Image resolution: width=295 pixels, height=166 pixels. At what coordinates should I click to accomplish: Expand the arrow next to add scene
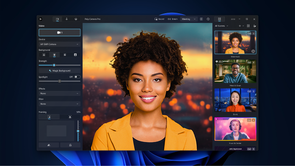[x=243, y=26]
